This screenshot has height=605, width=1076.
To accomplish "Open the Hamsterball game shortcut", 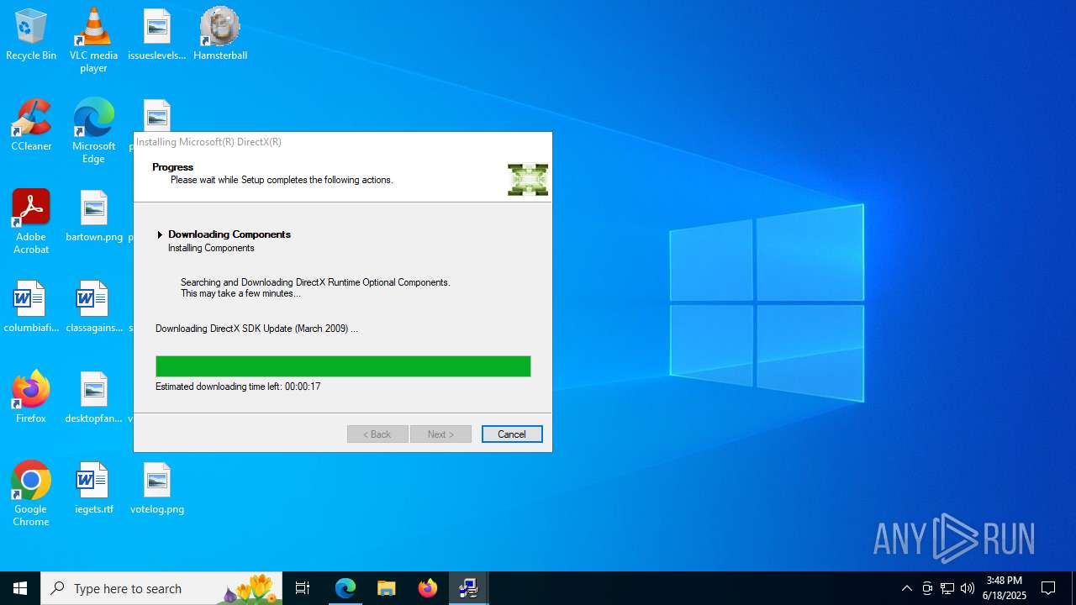I will [x=220, y=34].
